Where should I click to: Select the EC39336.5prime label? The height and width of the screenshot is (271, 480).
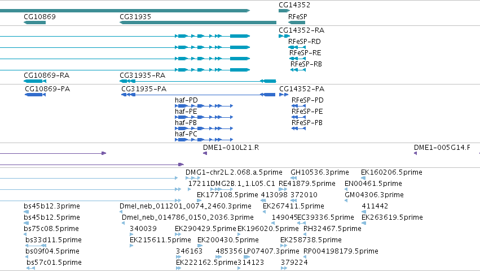(x=325, y=218)
